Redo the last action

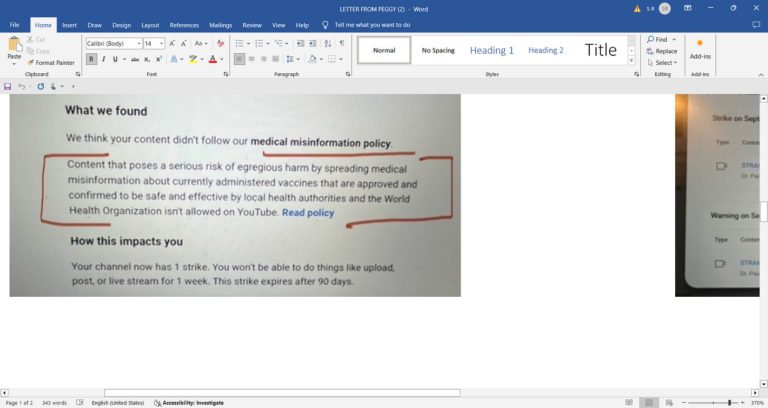point(40,86)
